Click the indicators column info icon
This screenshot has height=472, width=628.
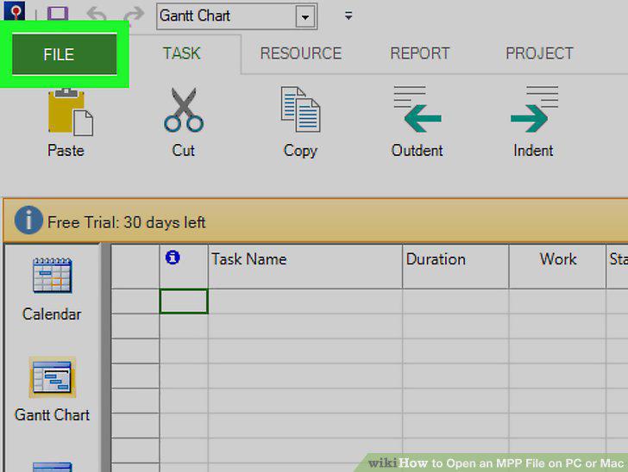click(x=173, y=258)
